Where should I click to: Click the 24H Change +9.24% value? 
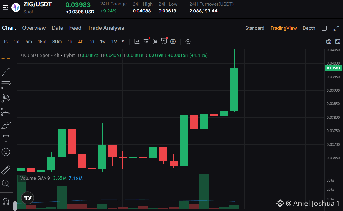[108, 11]
